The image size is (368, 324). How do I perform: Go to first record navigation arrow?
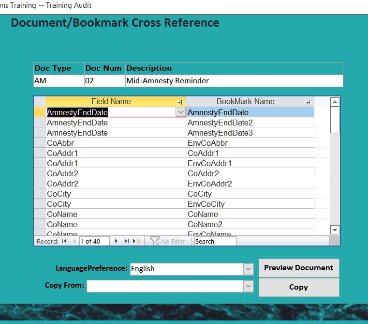tap(64, 241)
